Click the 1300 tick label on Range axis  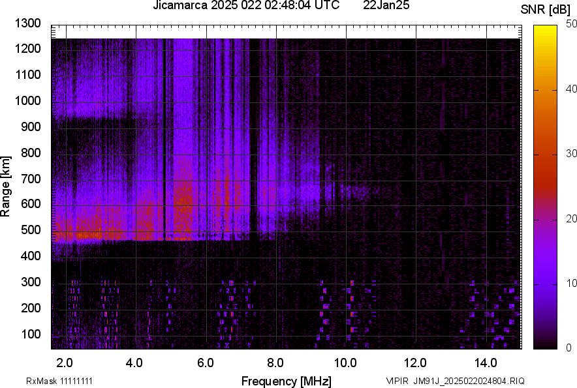tap(28, 23)
